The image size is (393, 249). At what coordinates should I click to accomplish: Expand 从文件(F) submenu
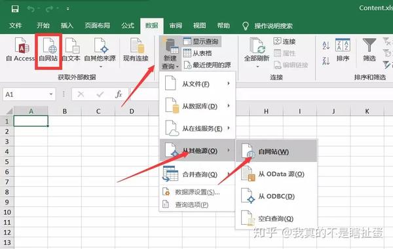(x=198, y=84)
